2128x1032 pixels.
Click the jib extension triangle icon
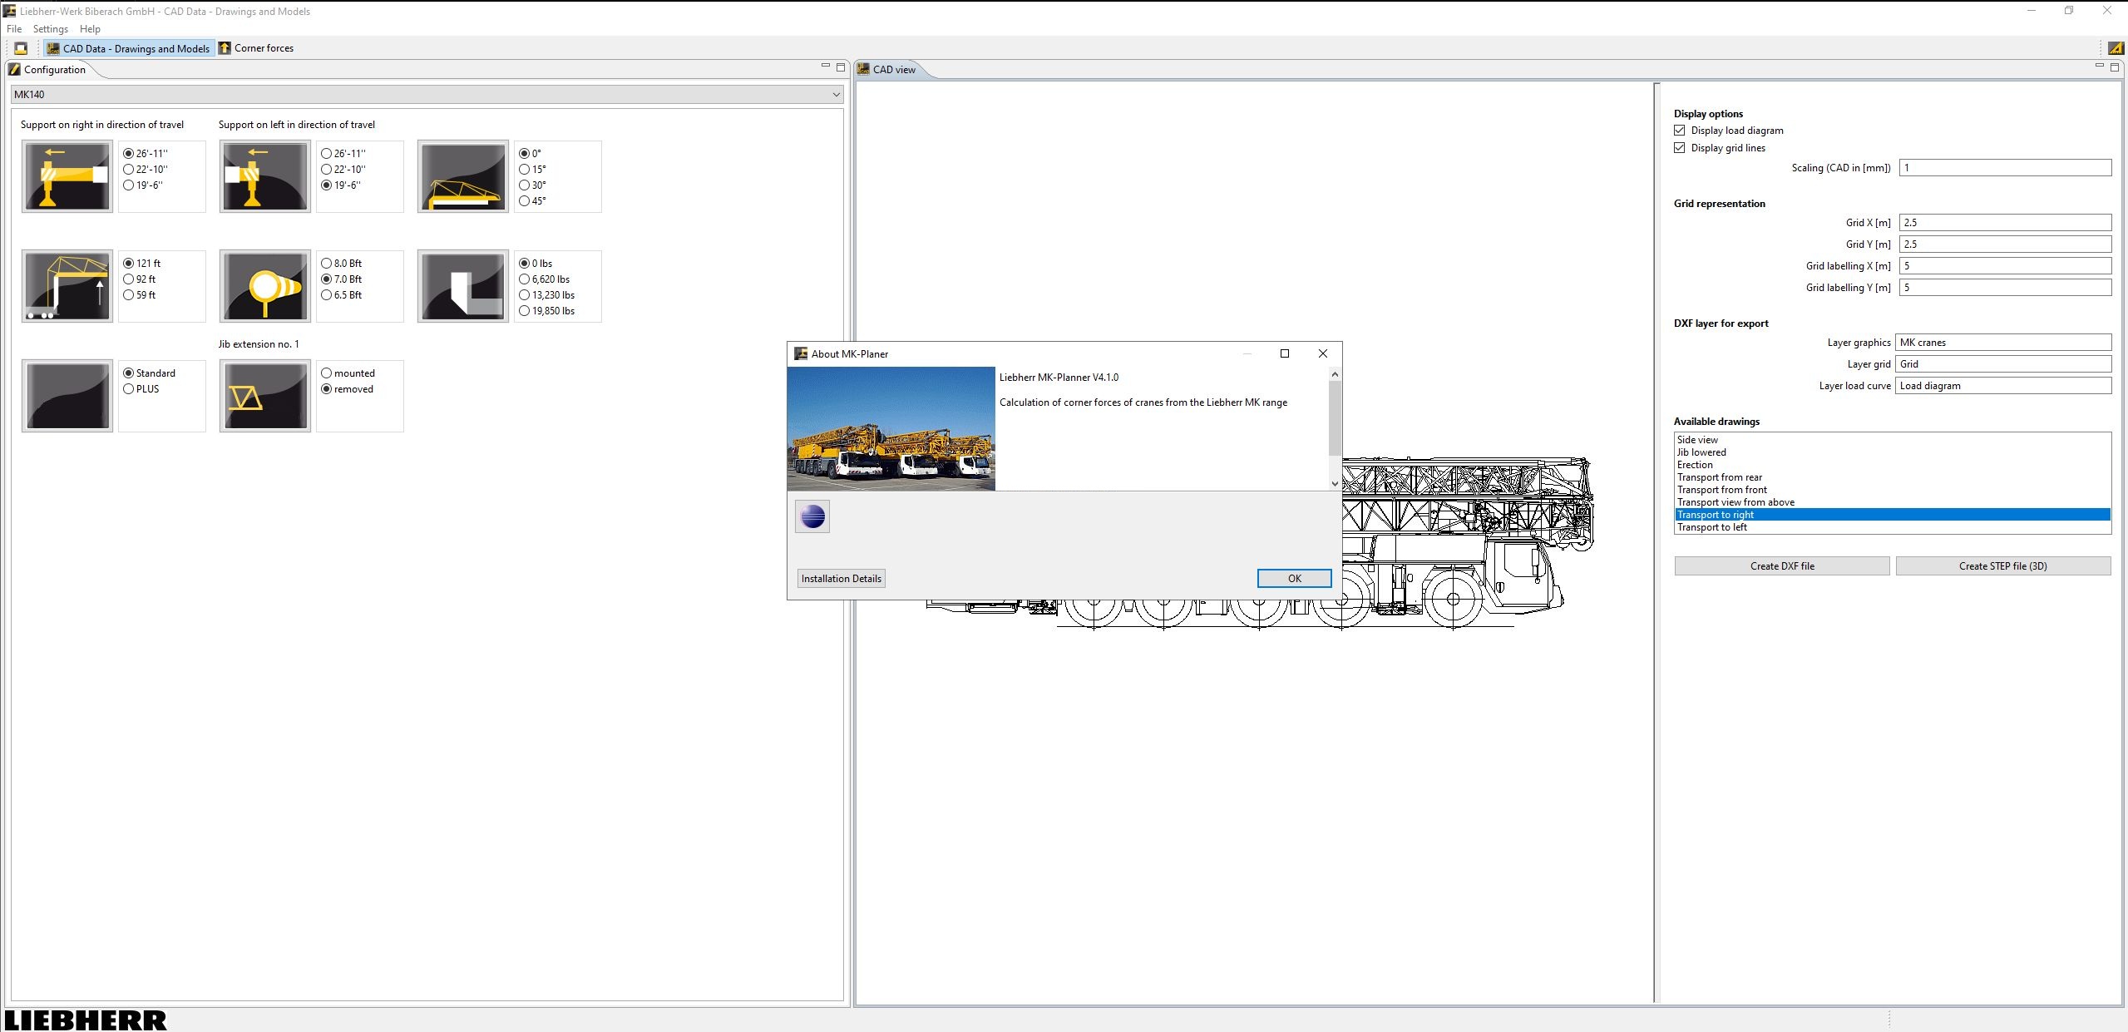[x=264, y=395]
